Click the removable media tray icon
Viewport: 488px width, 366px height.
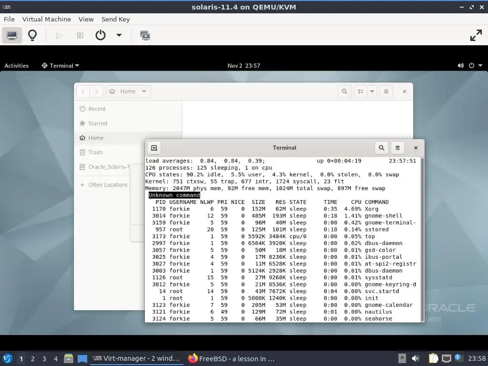pyautogui.click(x=402, y=358)
